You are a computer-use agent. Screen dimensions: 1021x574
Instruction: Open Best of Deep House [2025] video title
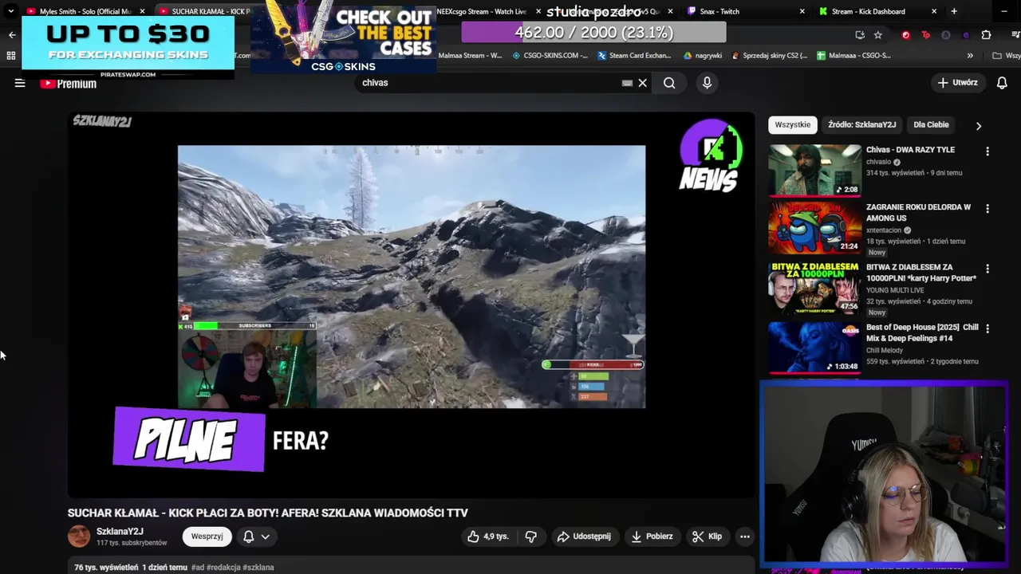(922, 332)
